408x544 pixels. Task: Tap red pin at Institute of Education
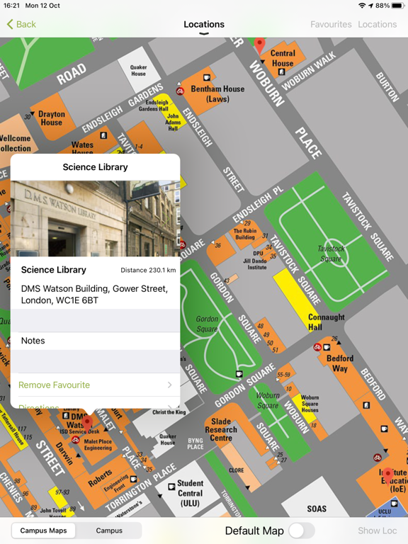388,476
